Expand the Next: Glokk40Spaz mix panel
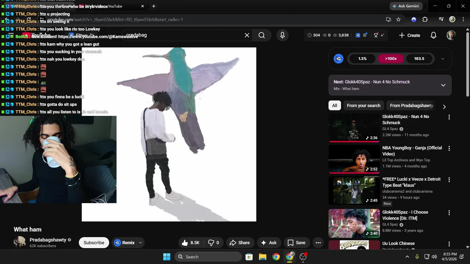Image resolution: width=470 pixels, height=264 pixels. pyautogui.click(x=443, y=85)
